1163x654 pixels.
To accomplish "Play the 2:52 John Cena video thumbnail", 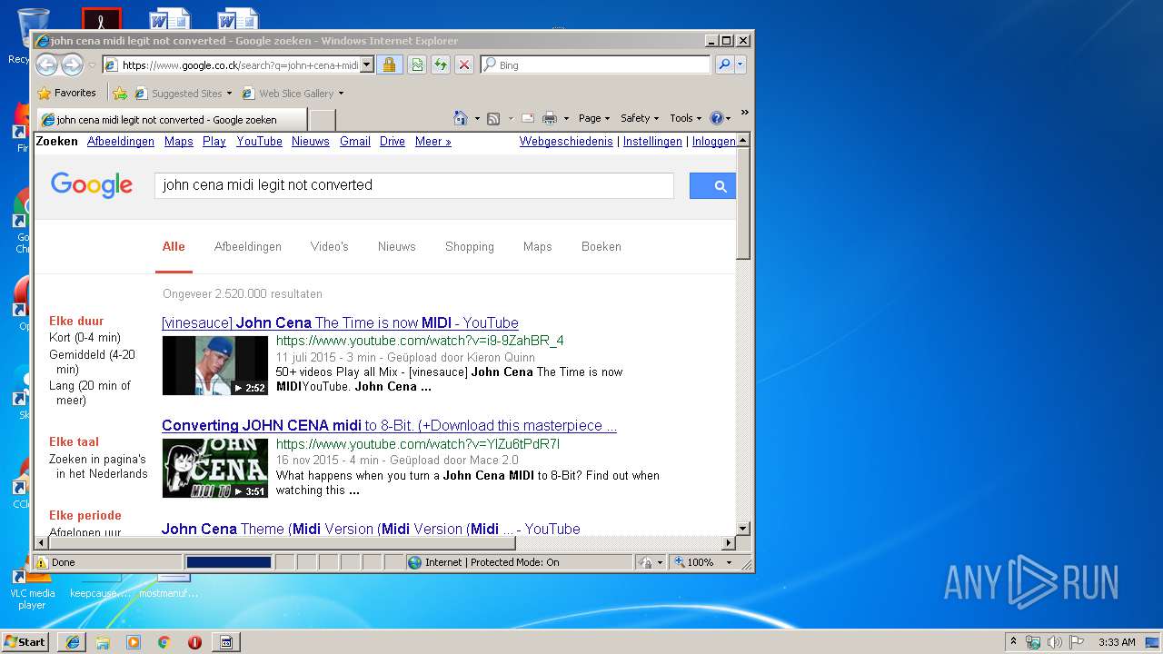I will [x=215, y=365].
